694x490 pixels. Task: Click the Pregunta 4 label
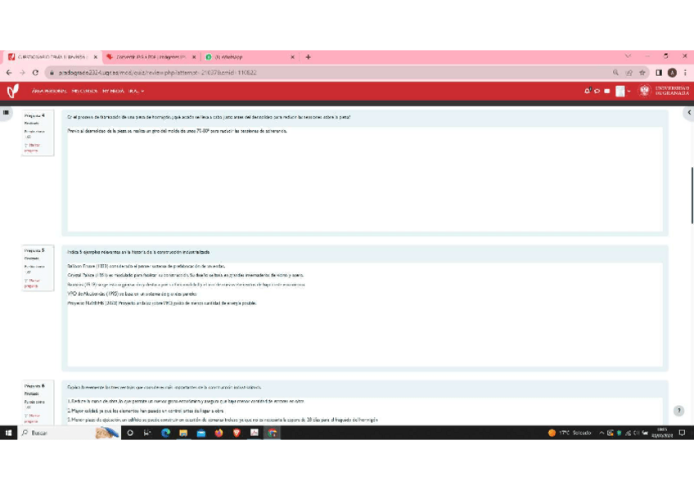34,115
